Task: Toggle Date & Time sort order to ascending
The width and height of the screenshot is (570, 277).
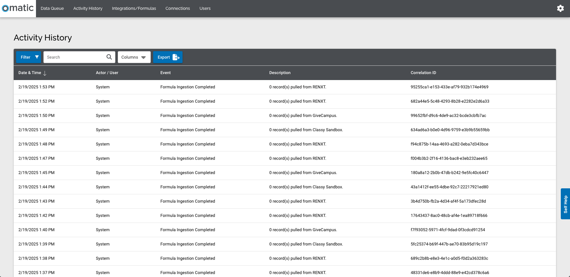Action: coord(45,73)
